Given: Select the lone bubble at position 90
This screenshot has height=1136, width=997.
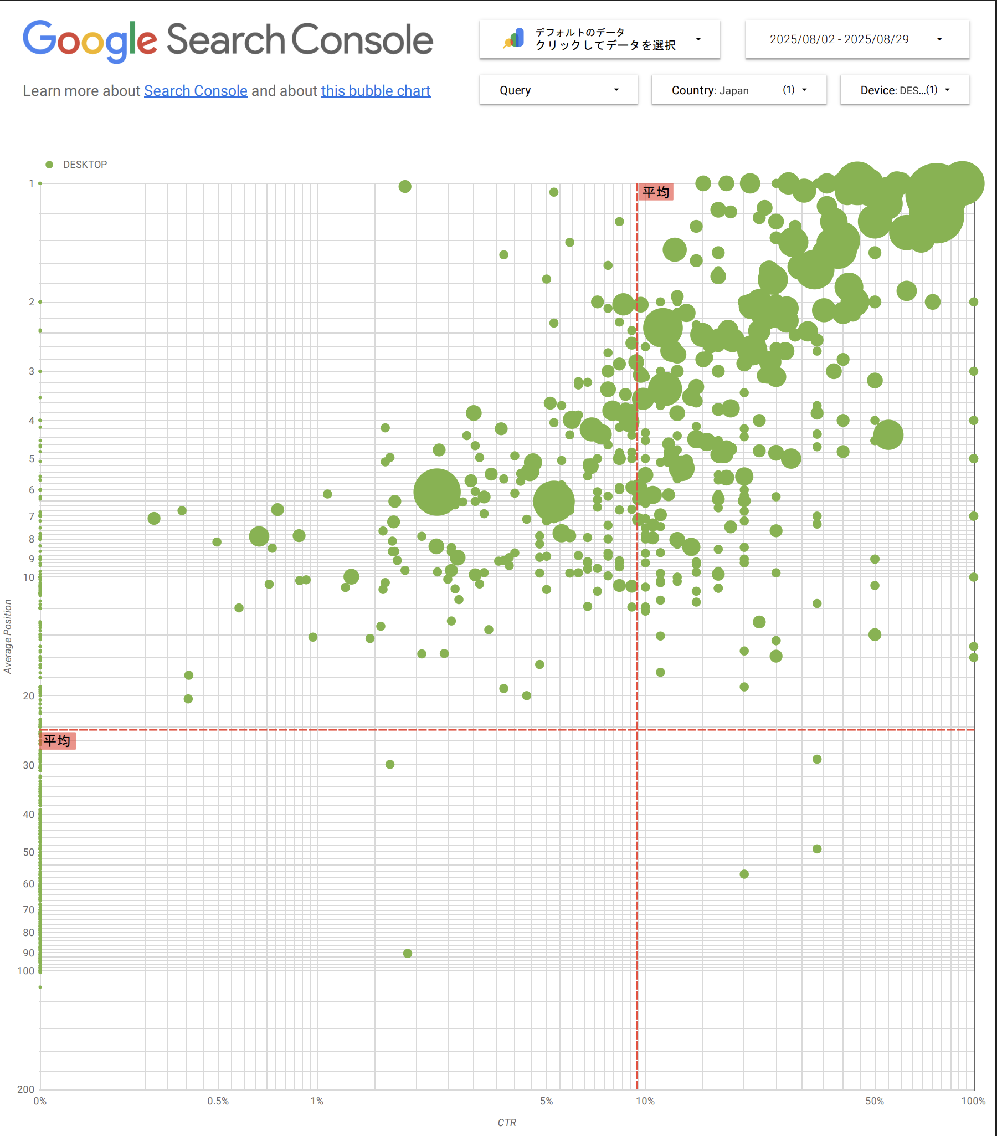Looking at the screenshot, I should click(408, 953).
